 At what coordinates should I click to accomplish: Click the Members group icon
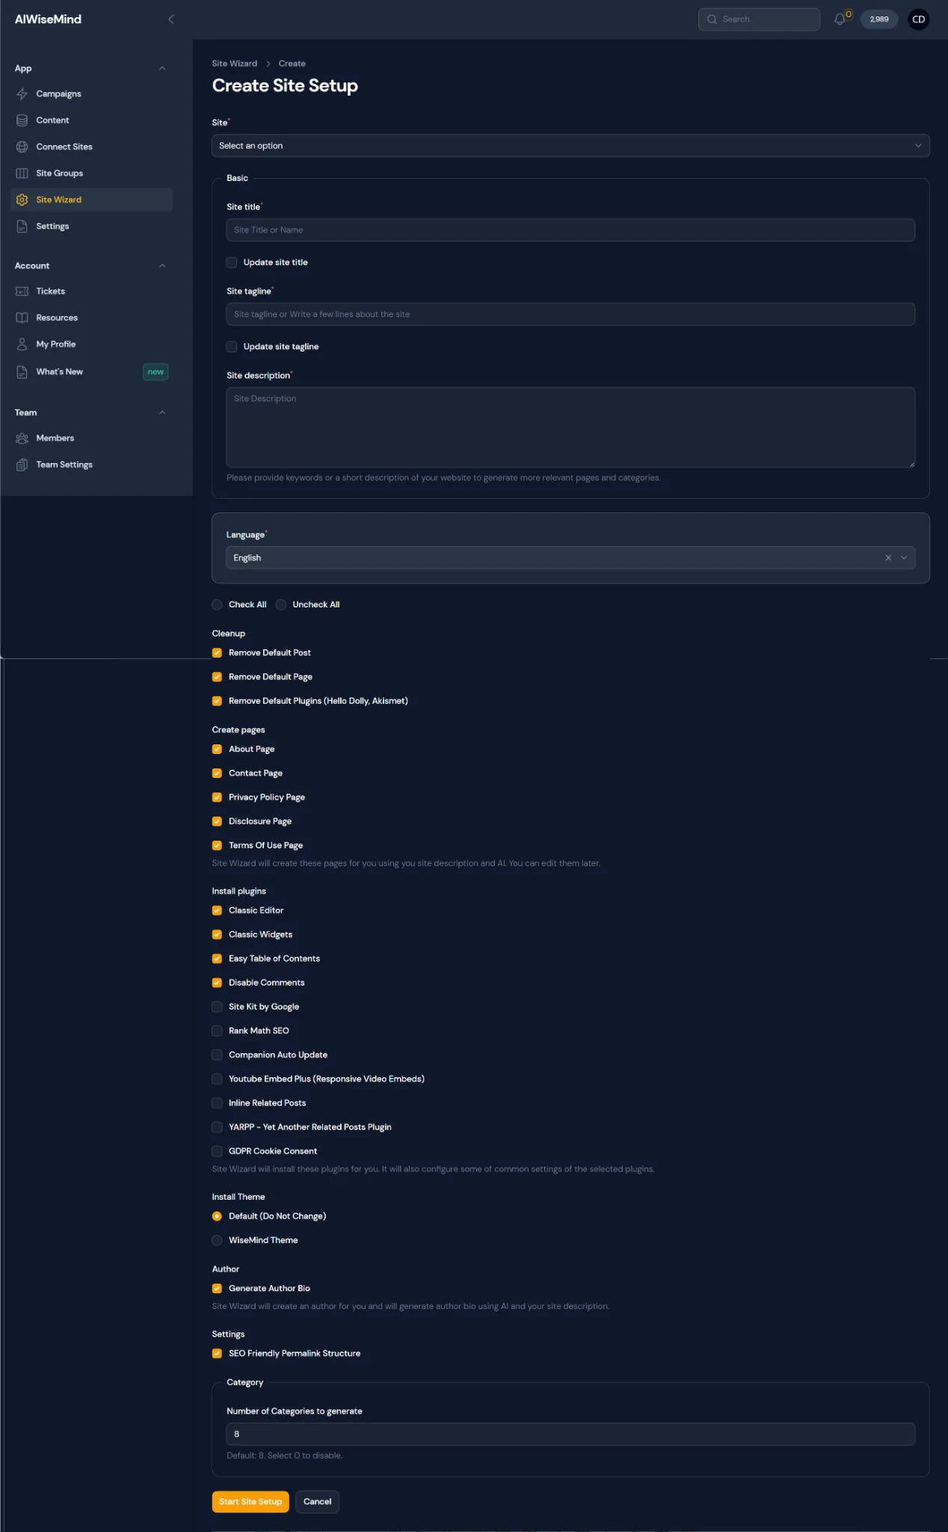pyautogui.click(x=22, y=438)
